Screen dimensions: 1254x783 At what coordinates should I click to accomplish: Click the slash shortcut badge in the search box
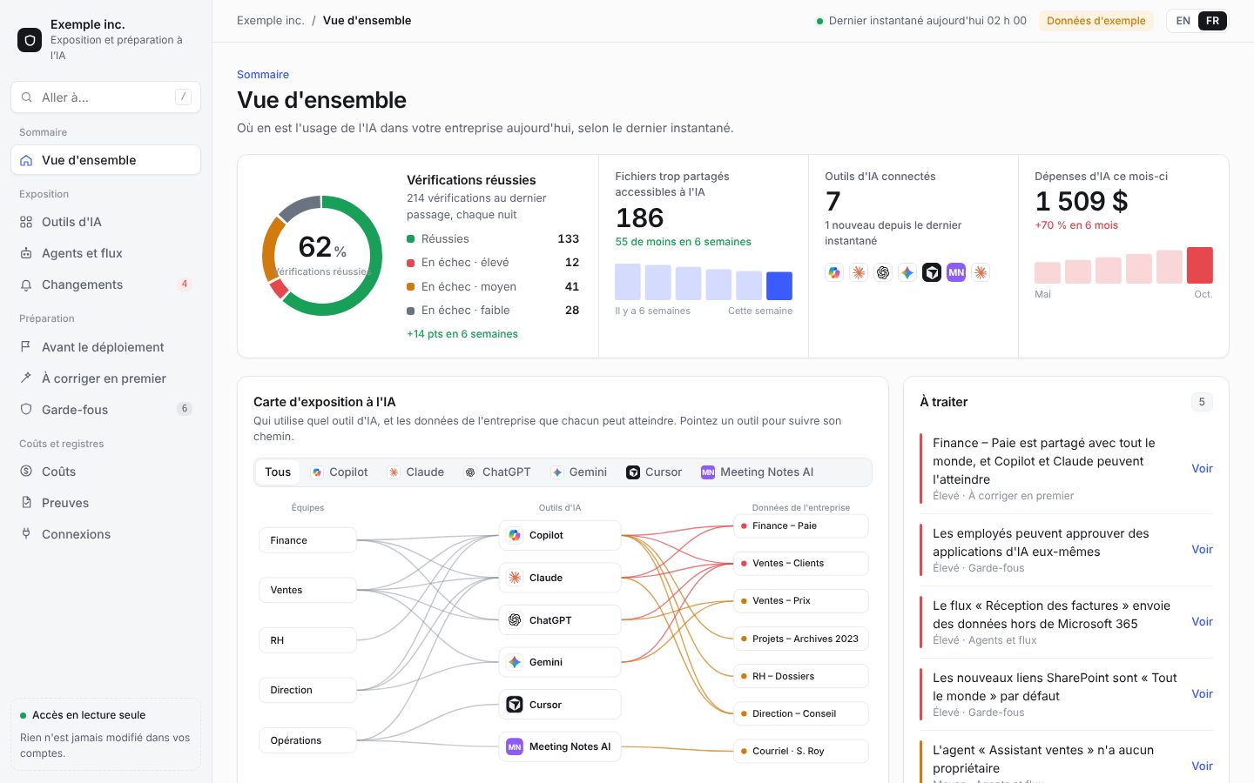tap(183, 97)
